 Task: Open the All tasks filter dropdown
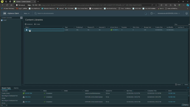click(x=4, y=106)
